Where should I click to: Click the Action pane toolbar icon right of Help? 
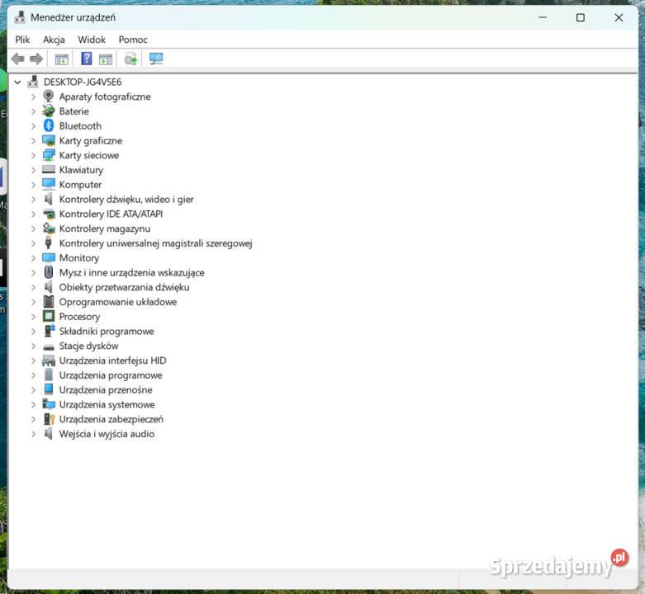point(106,59)
